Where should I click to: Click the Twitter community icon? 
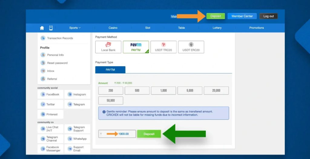click(x=43, y=104)
